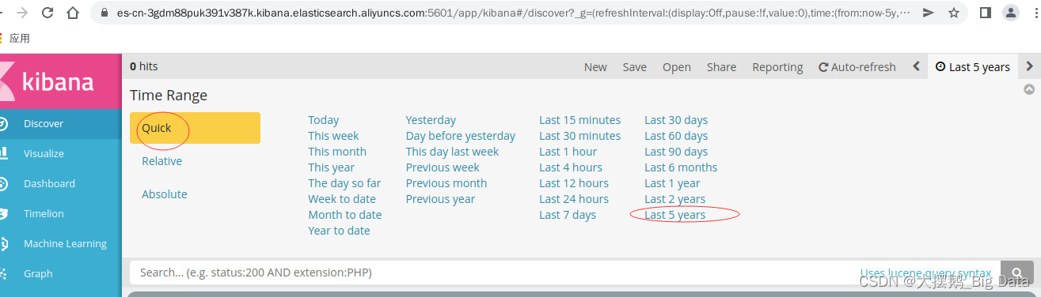Choose Week to date range

click(x=342, y=199)
